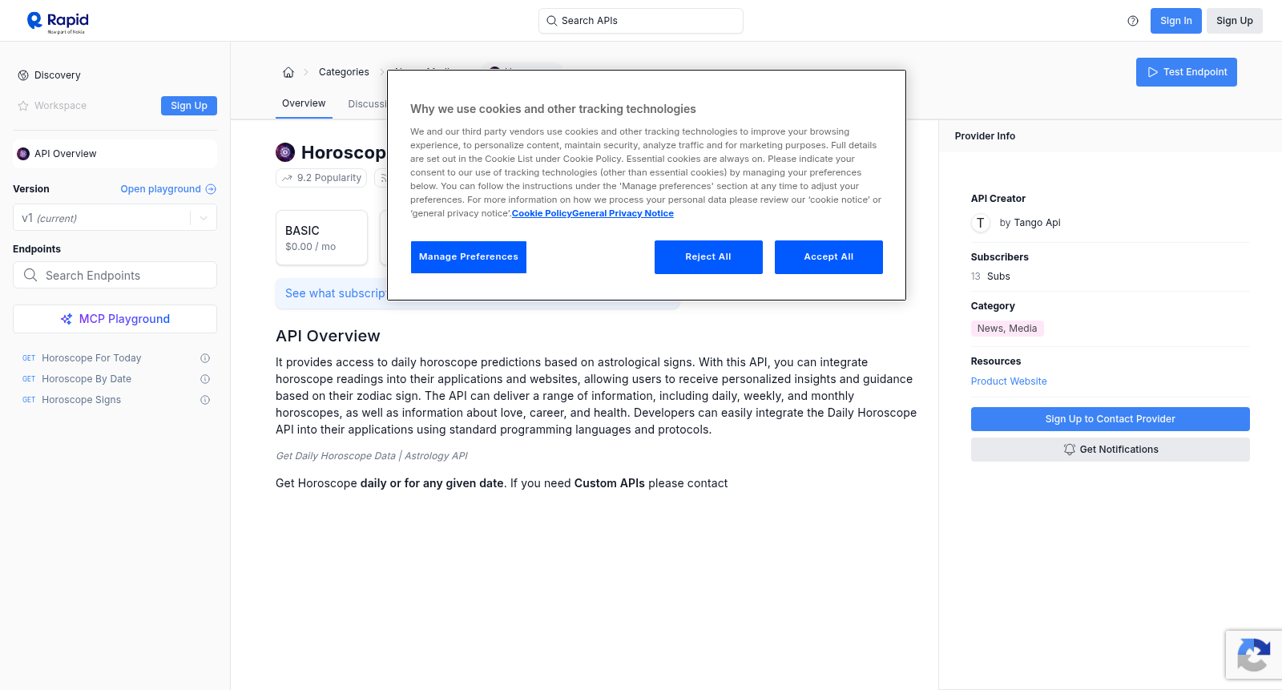Select Discovery in the sidebar

pos(57,75)
